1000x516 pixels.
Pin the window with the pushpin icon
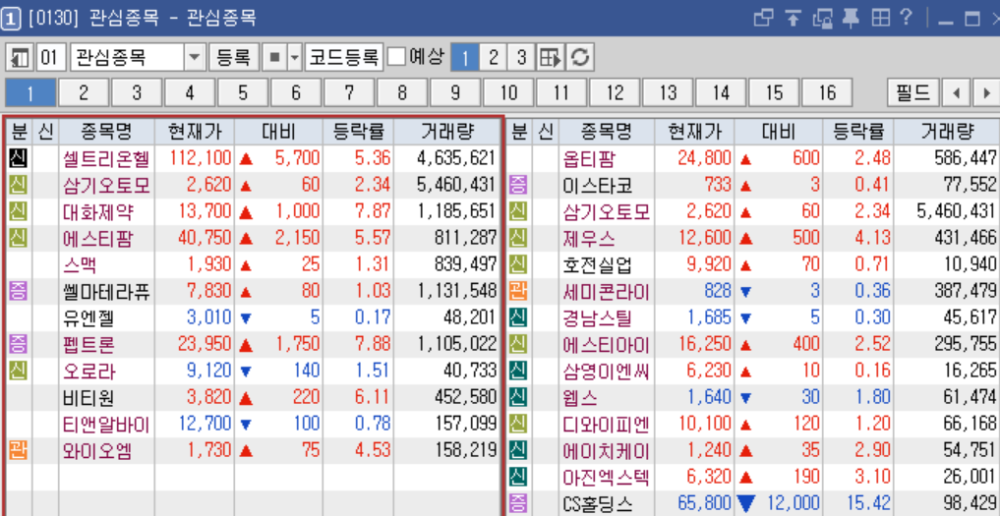click(851, 19)
